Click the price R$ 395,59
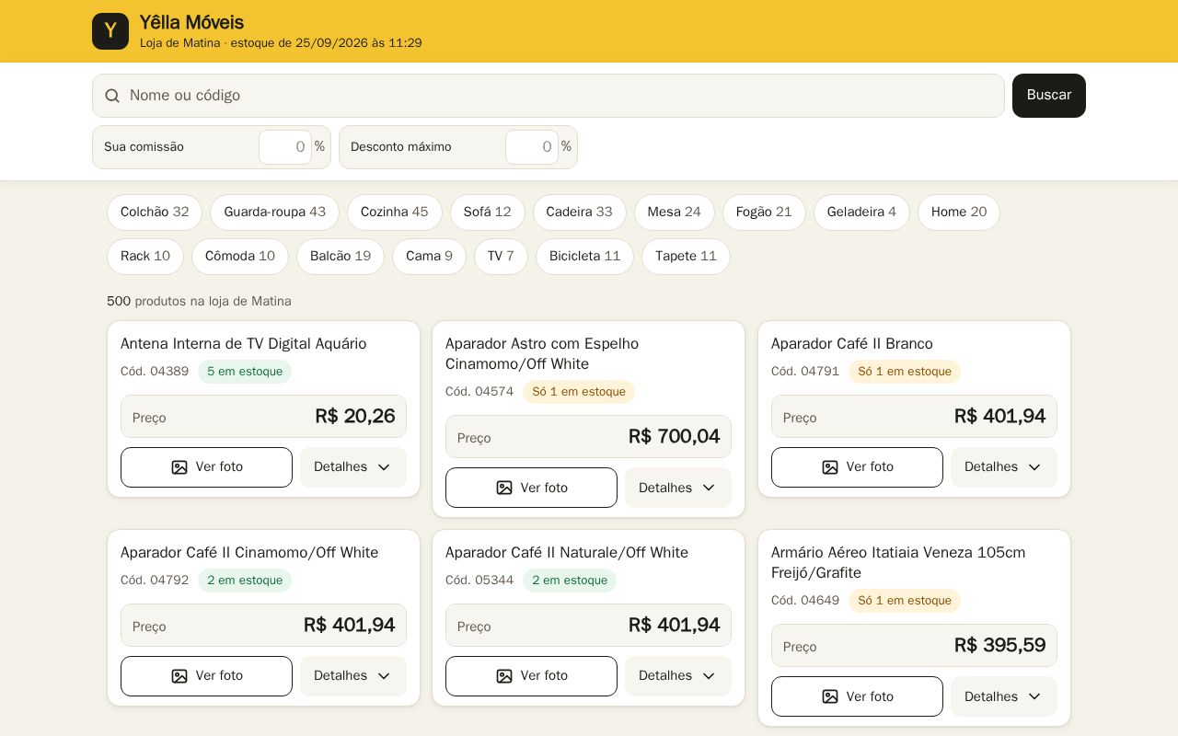Viewport: 1178px width, 736px height. coord(999,646)
